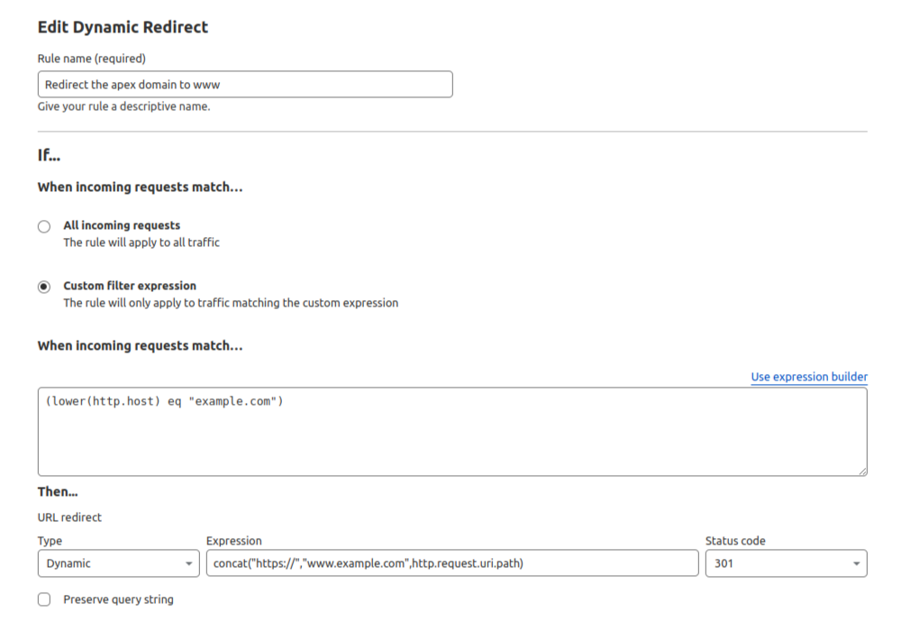Click the Expression label above the redirect field
Viewport: 901px width, 631px height.
point(234,541)
